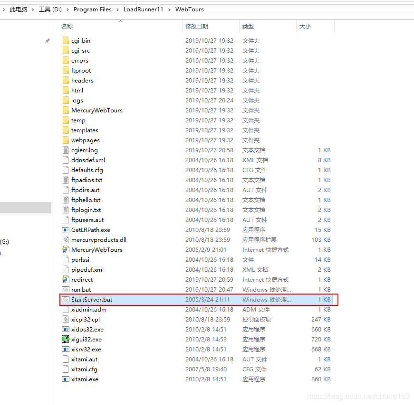Click the xicpl32.cpl control panel icon

[66, 319]
